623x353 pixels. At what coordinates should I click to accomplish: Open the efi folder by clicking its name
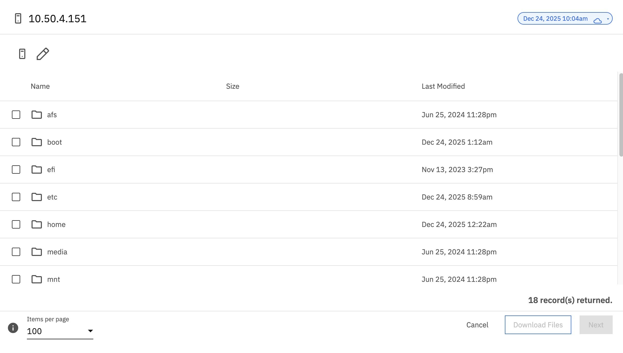point(51,169)
